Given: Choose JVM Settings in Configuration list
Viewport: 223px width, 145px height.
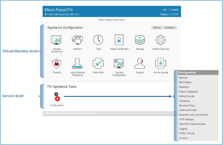Looking at the screenshot, I should coord(186,119).
